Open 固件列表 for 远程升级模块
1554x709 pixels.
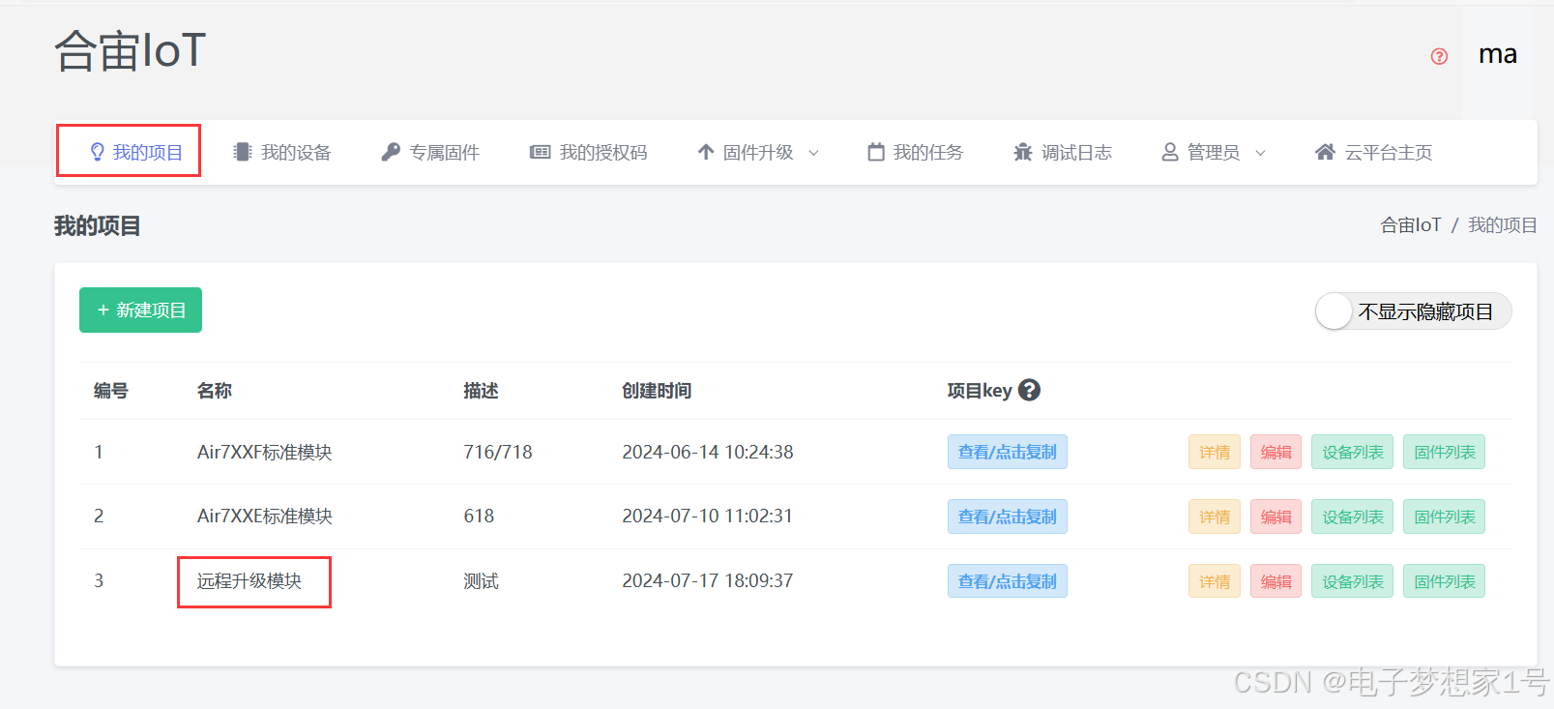point(1444,581)
